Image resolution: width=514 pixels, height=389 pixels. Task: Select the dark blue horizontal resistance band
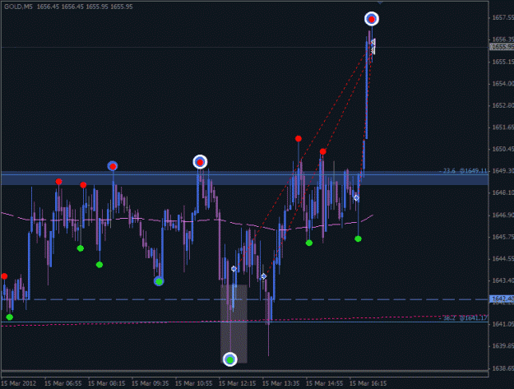coord(244,178)
